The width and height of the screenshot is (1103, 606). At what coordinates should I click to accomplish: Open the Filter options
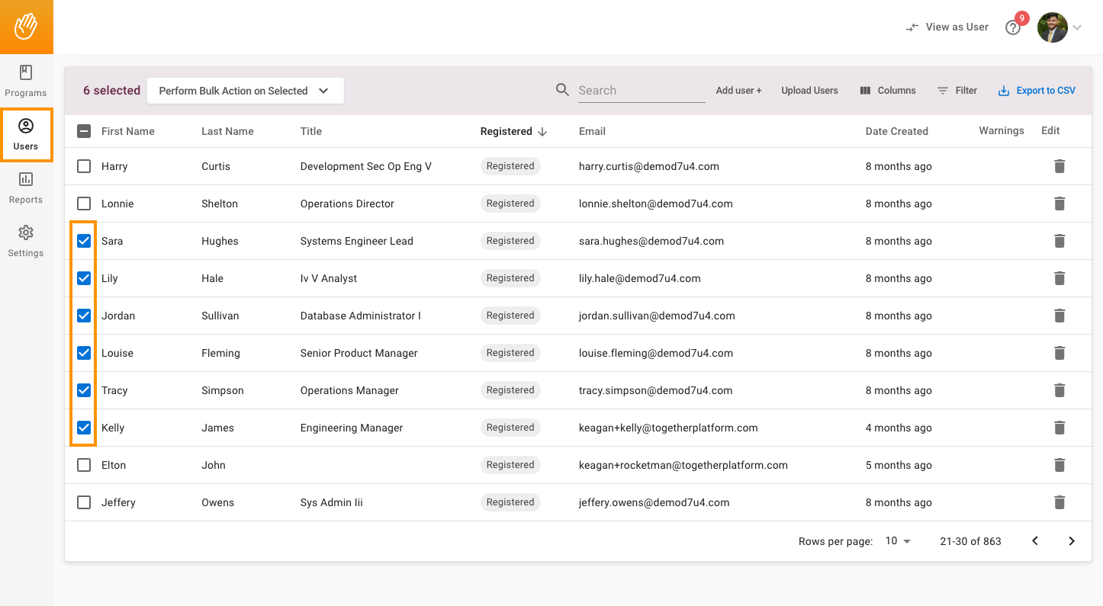pos(957,90)
